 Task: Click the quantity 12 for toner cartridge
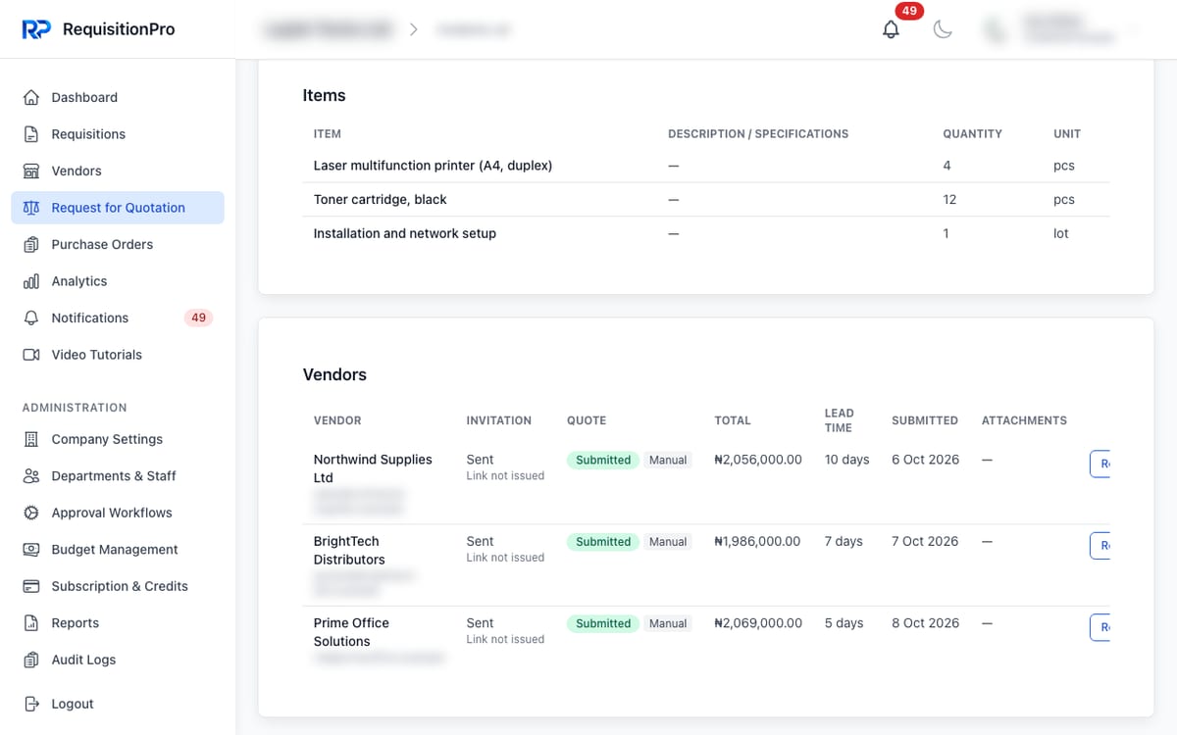pyautogui.click(x=949, y=199)
